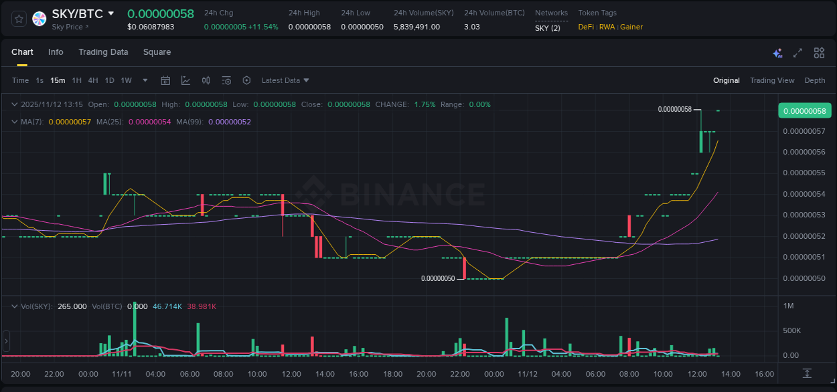The image size is (837, 392).
Task: Open the widget layout grid icon
Action: coord(818,52)
